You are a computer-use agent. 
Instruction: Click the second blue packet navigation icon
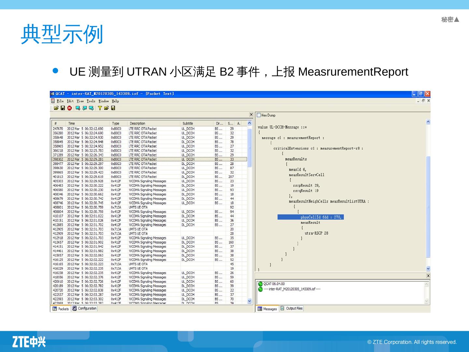coord(85,108)
